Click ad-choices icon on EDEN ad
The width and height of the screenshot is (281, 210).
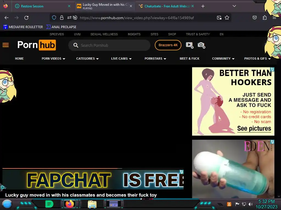(x=272, y=142)
